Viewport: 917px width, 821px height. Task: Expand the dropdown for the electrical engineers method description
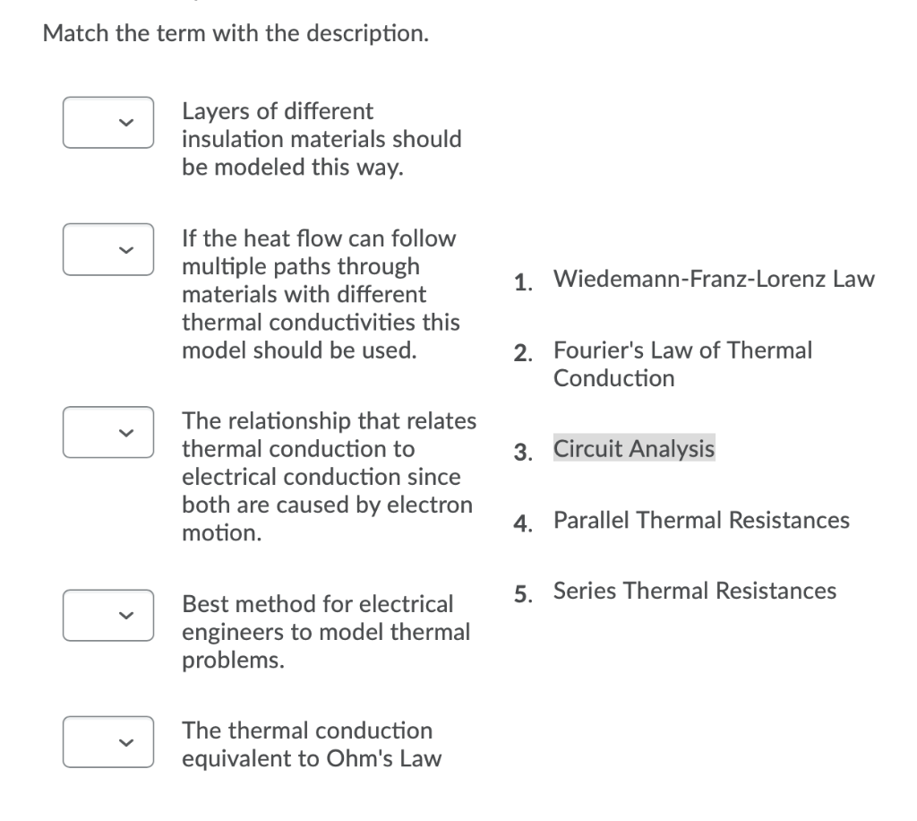pyautogui.click(x=107, y=615)
